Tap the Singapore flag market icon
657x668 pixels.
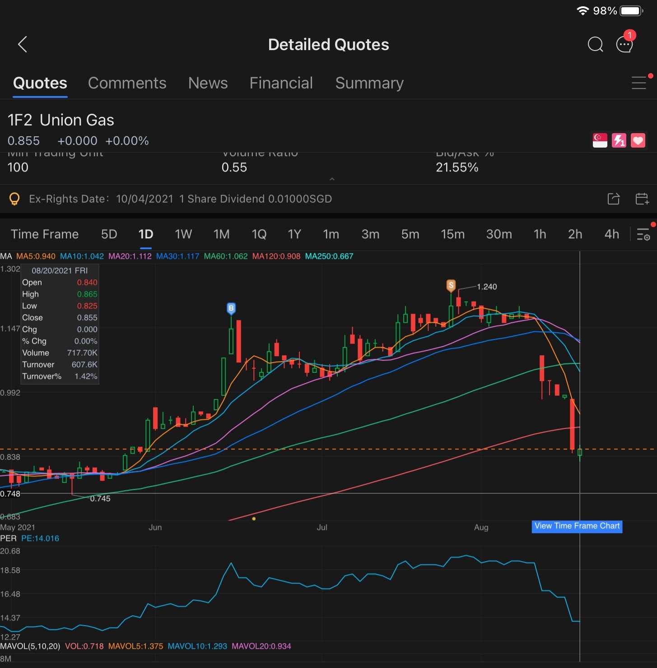[x=600, y=140]
